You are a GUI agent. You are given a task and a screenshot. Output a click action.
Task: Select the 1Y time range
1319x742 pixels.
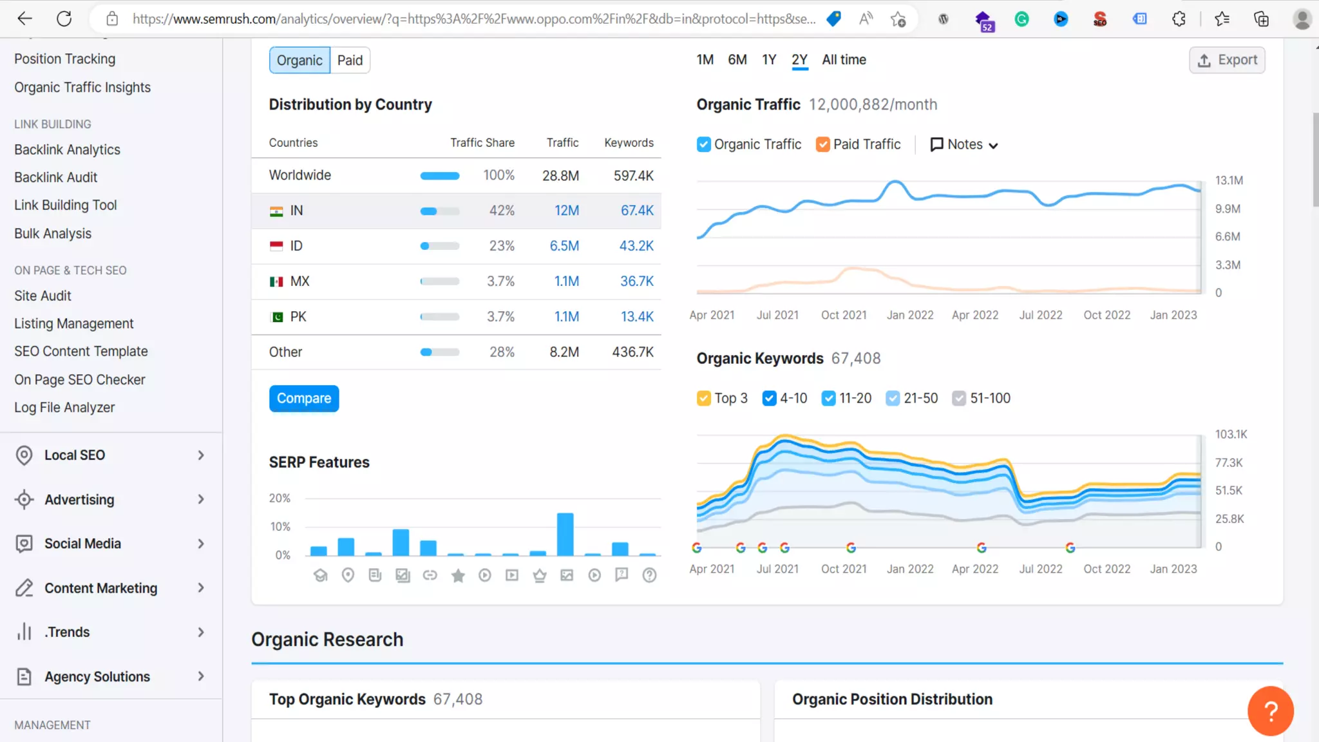(x=769, y=60)
